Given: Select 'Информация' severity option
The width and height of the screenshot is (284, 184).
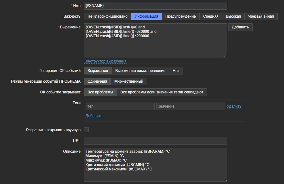Looking at the screenshot, I should pyautogui.click(x=146, y=16).
